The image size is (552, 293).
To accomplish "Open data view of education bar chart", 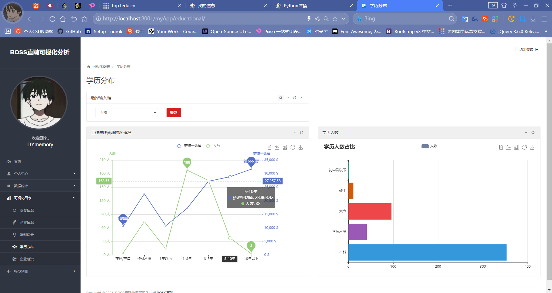I will 501,147.
